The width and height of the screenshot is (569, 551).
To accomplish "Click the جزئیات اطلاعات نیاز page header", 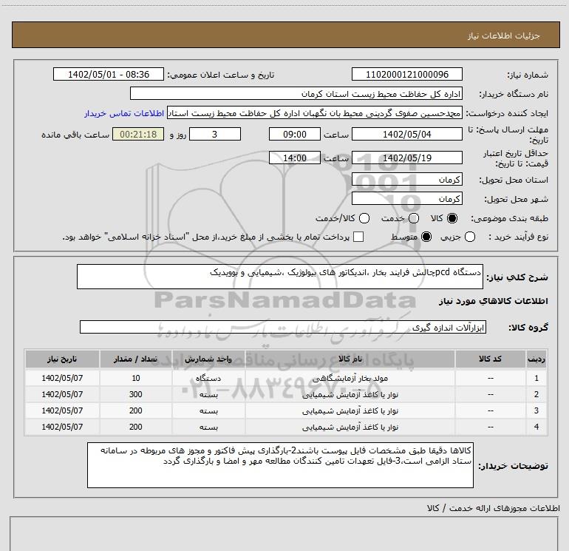I will click(503, 36).
